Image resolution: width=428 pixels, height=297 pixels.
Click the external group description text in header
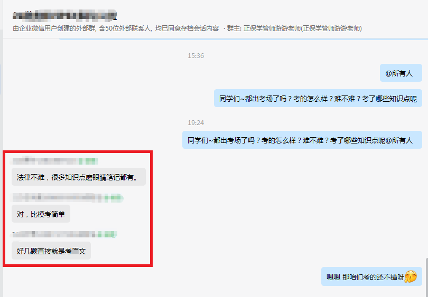pyautogui.click(x=116, y=28)
